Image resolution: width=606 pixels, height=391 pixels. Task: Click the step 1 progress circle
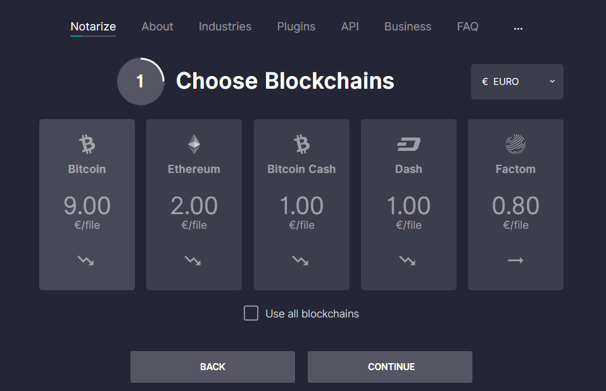[x=141, y=82]
